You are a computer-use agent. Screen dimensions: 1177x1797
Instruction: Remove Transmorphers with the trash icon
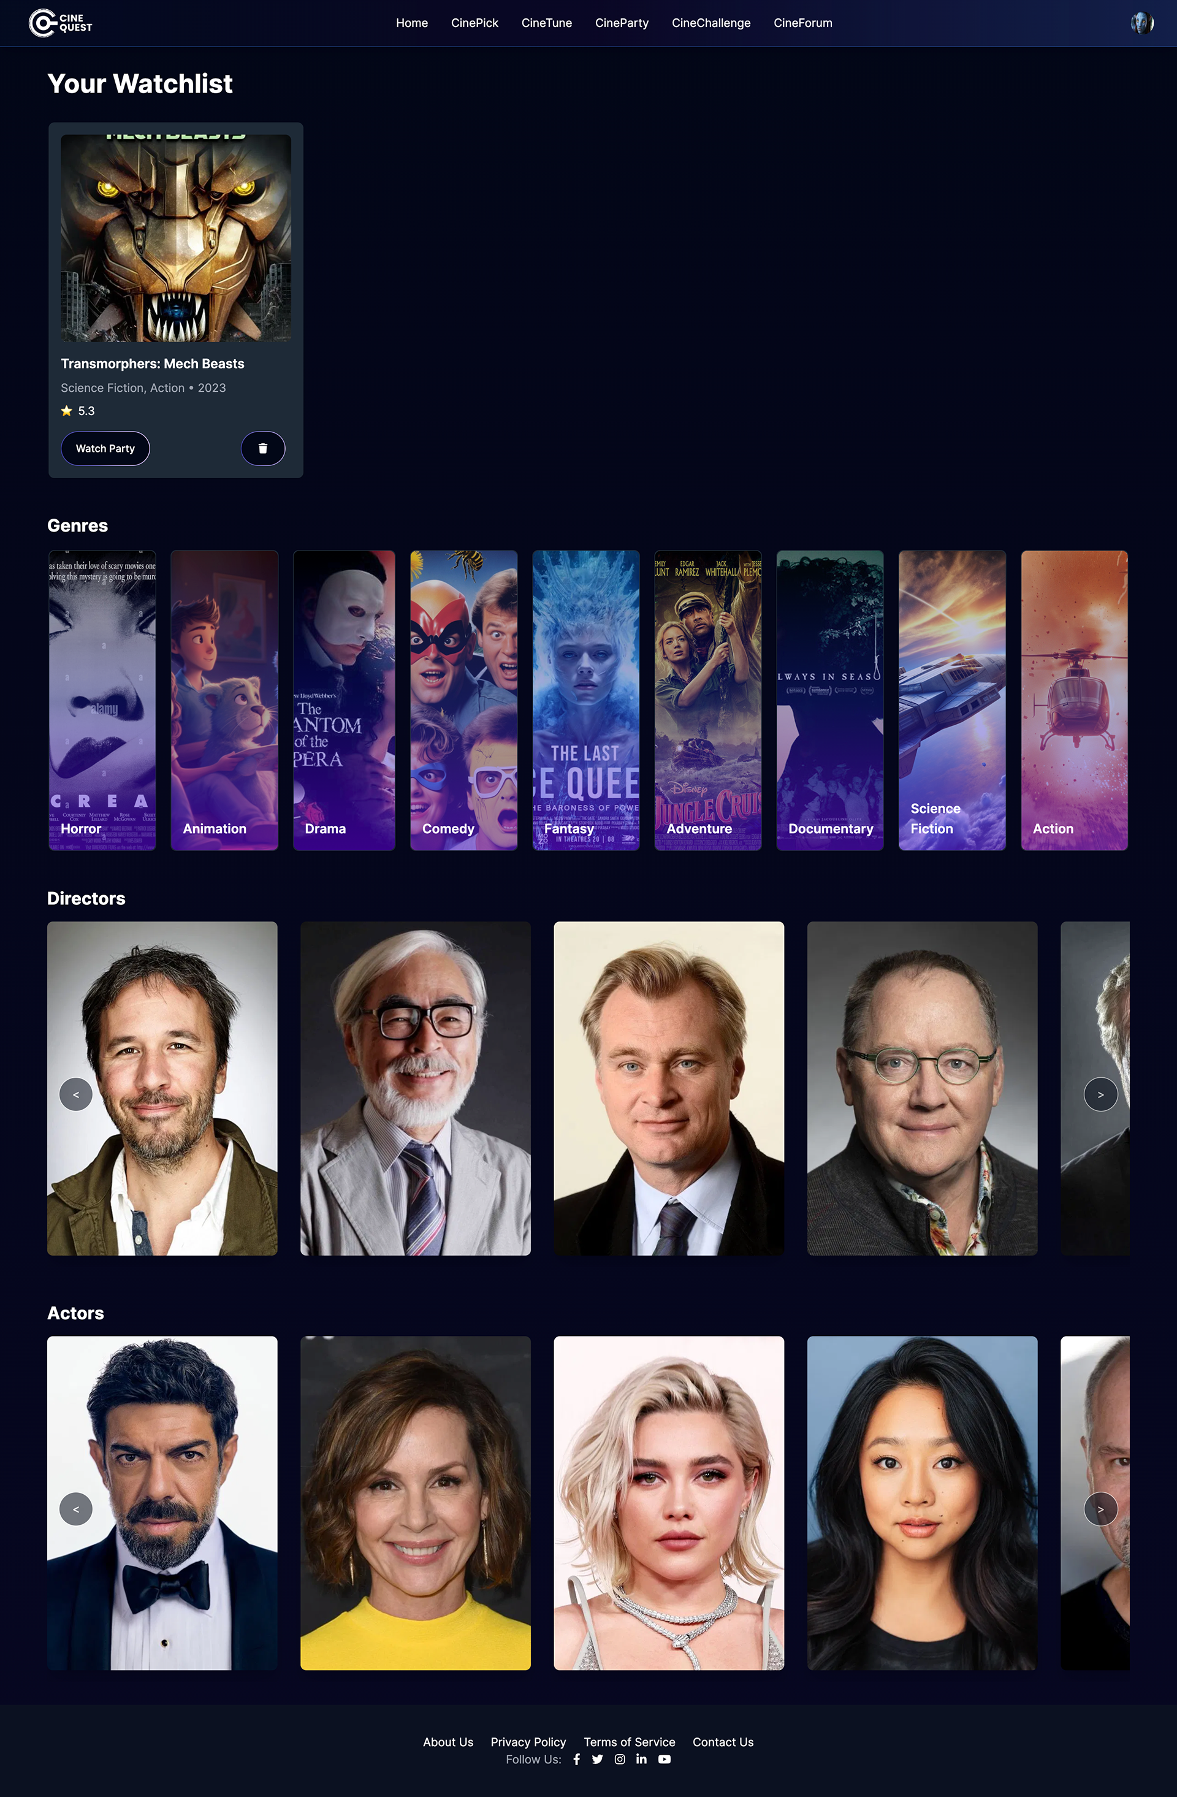click(263, 449)
